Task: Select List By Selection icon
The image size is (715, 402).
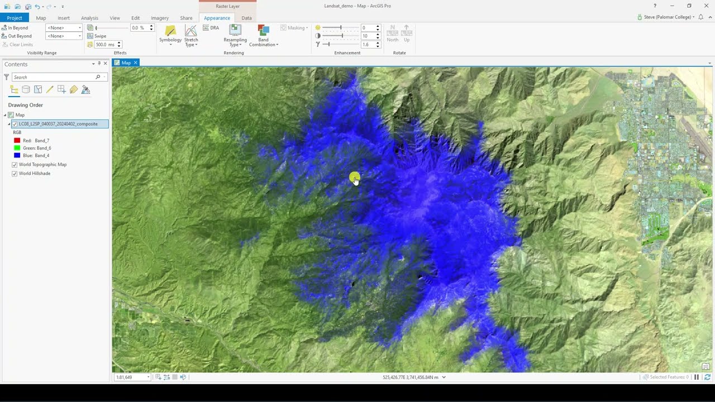Action: [38, 89]
